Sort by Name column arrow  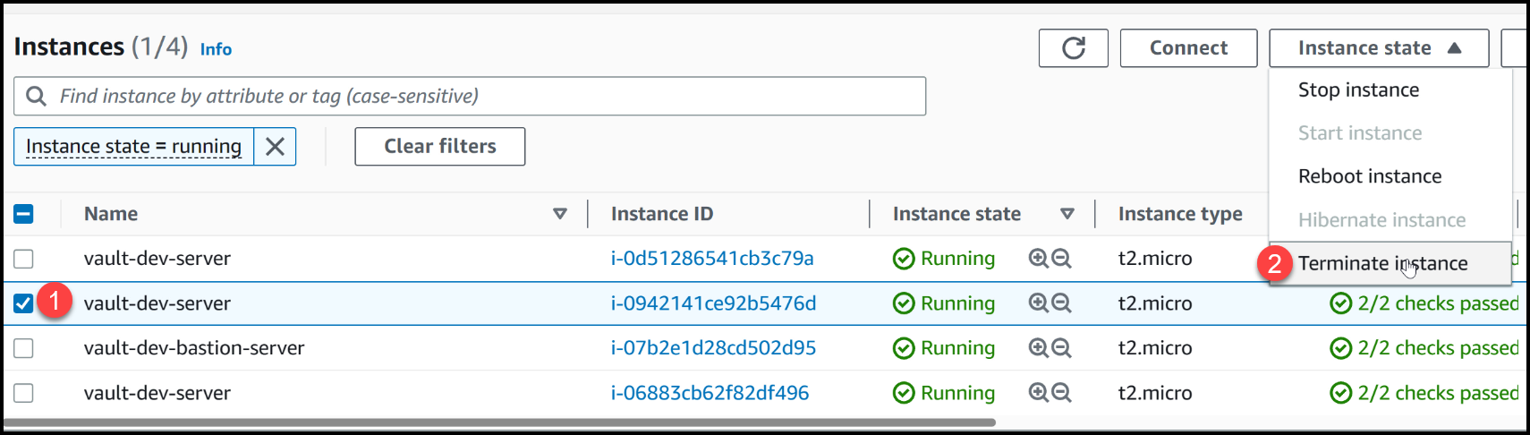(560, 214)
